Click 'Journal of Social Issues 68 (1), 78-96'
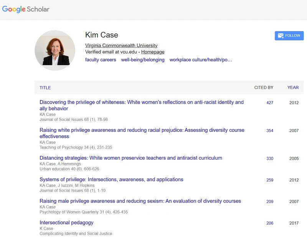Viewport: 307px width, 238px height. (x=74, y=119)
